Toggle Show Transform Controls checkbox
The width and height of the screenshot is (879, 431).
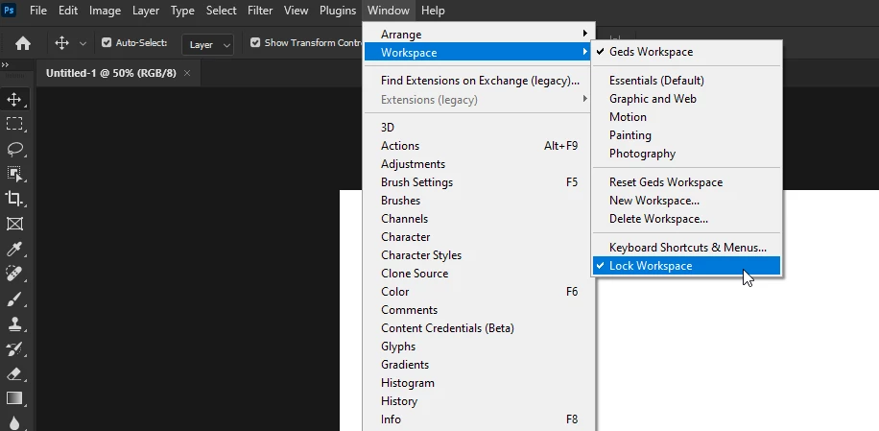(x=255, y=42)
